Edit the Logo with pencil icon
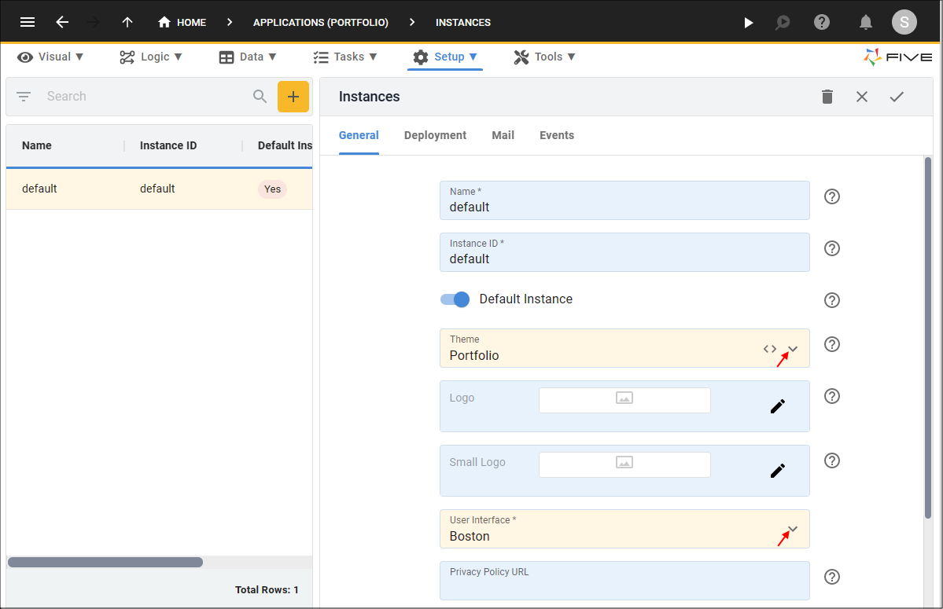Image resolution: width=943 pixels, height=609 pixels. coord(778,406)
